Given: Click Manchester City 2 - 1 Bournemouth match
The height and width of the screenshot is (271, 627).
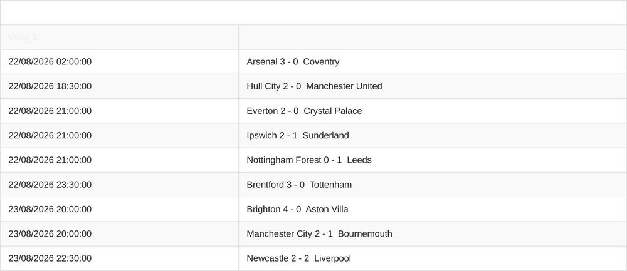Looking at the screenshot, I should click(x=320, y=234).
